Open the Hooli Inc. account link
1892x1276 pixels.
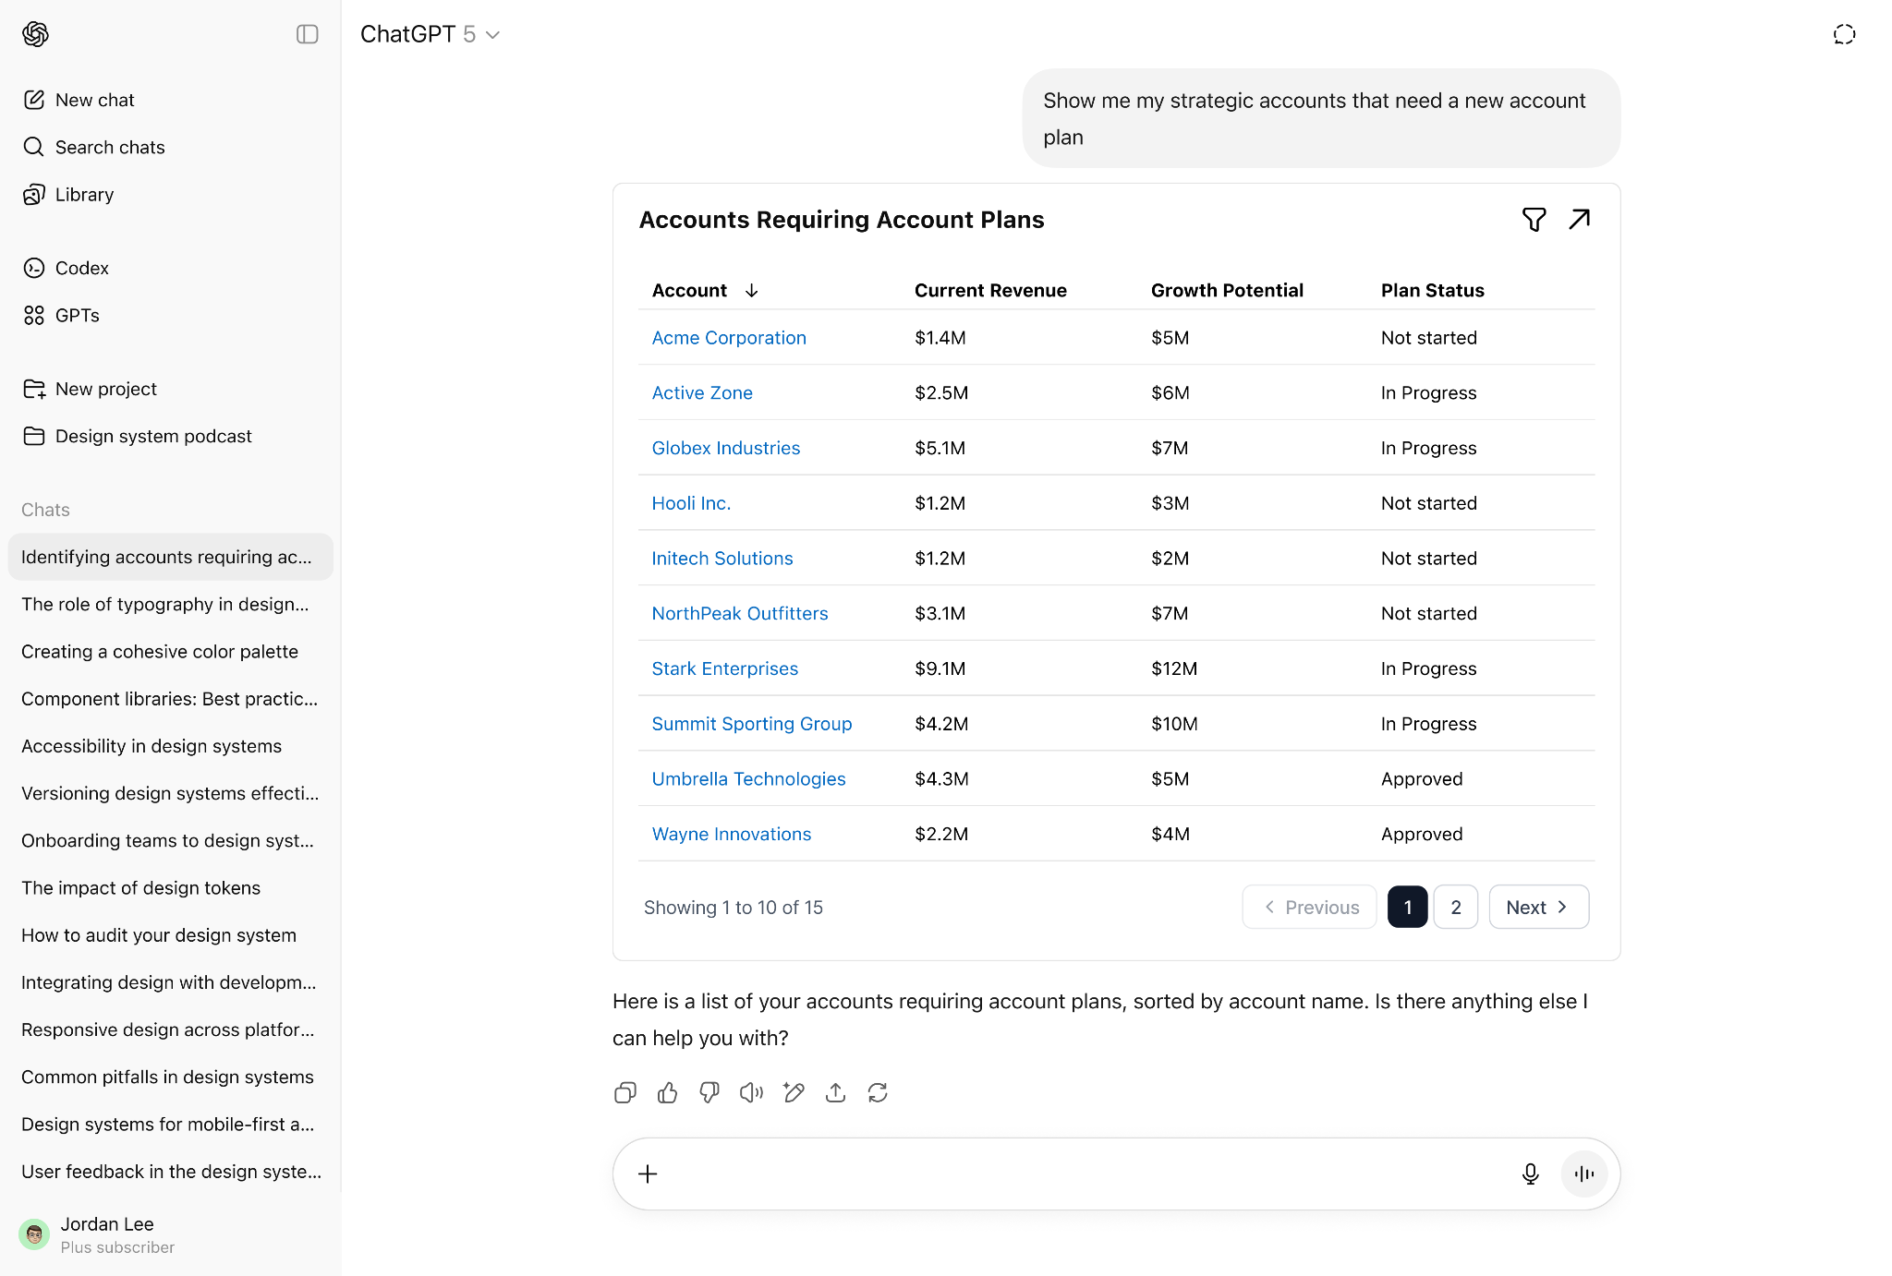(x=691, y=503)
